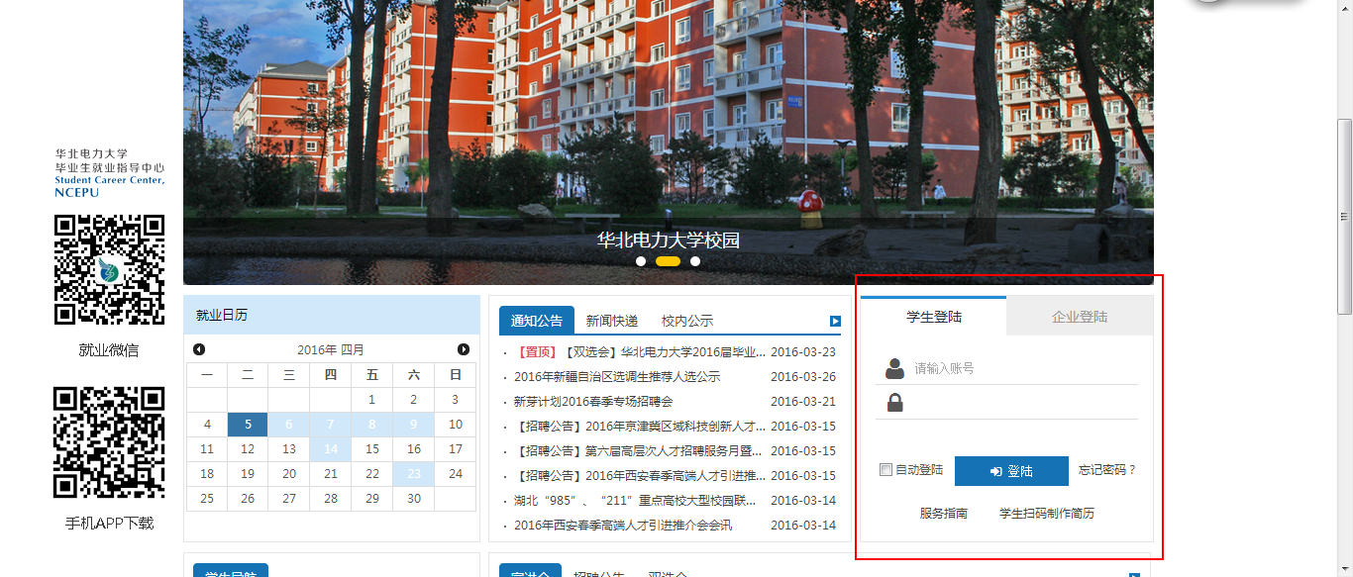This screenshot has height=577, width=1353.
Task: Select day 1 in the calendar
Action: 372,400
